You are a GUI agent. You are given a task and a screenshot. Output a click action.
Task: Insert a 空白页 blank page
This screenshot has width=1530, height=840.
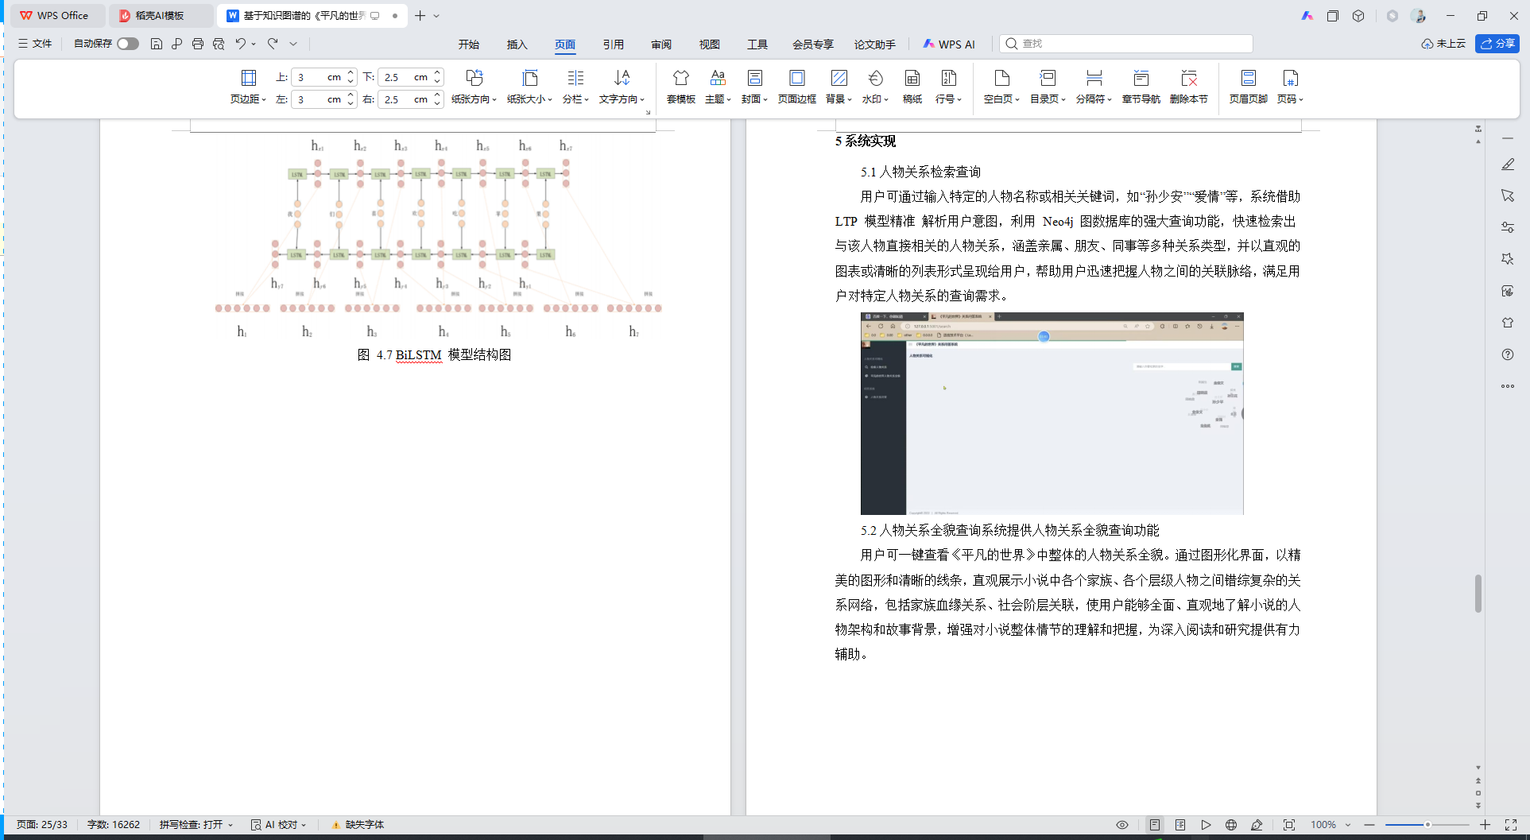1001,87
